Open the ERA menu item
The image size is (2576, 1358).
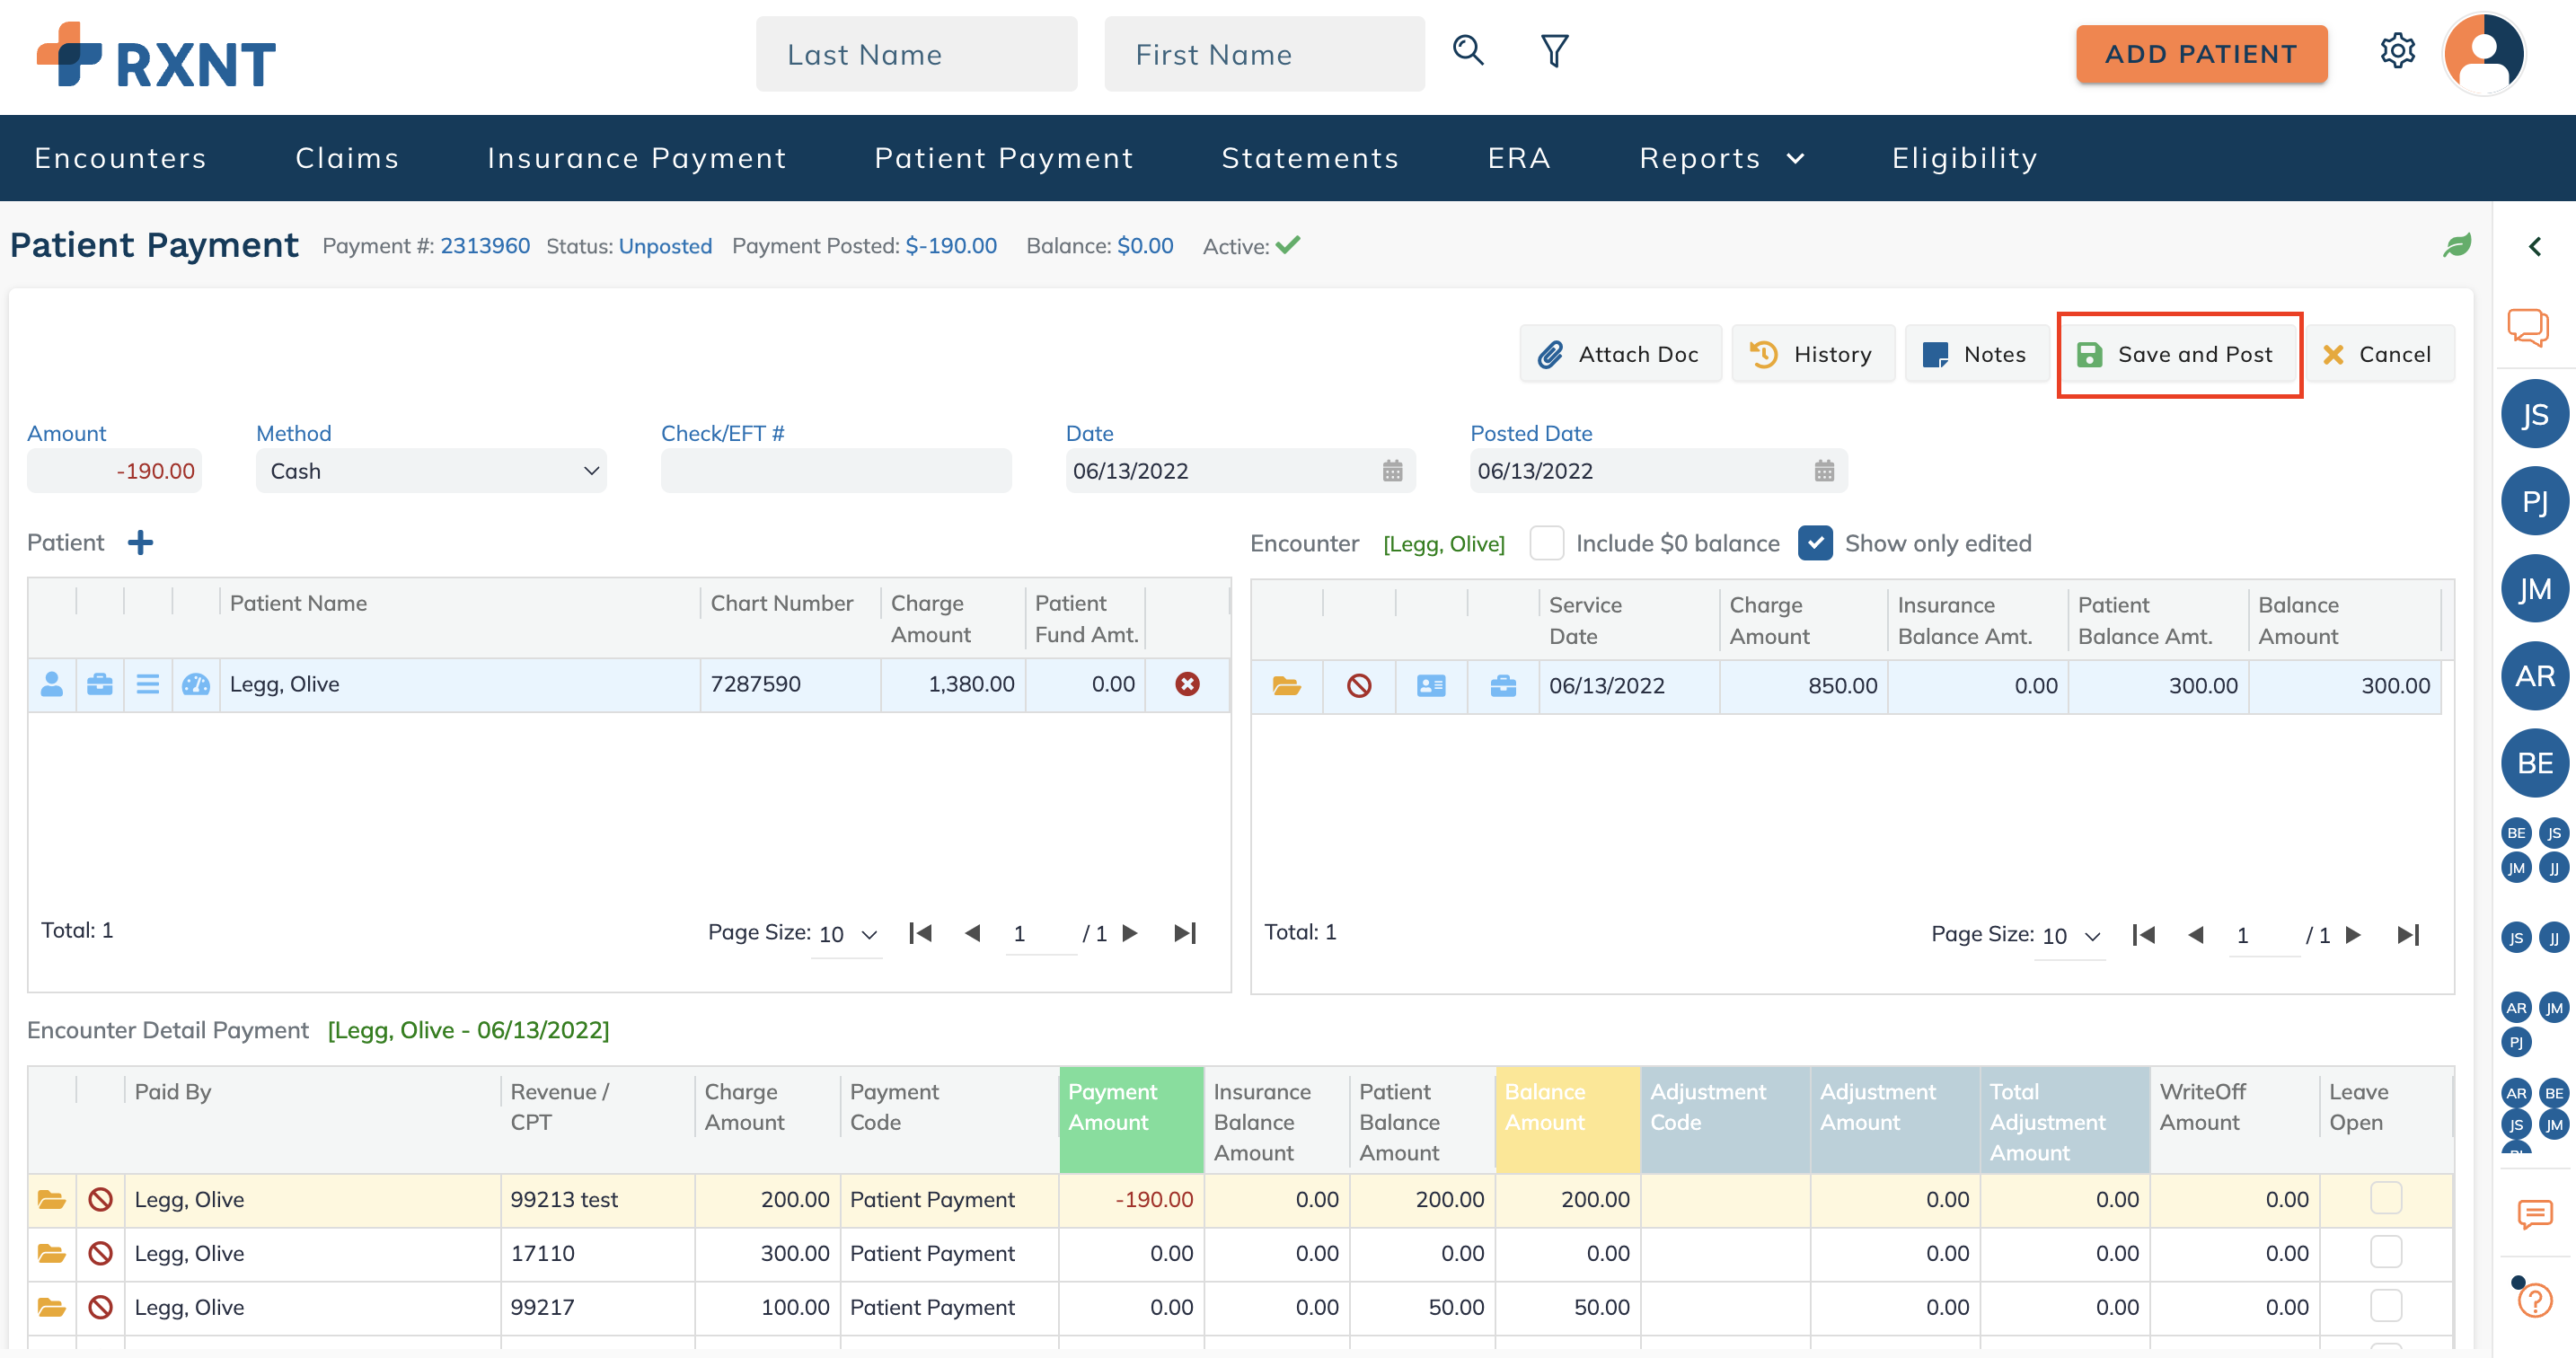click(1518, 158)
